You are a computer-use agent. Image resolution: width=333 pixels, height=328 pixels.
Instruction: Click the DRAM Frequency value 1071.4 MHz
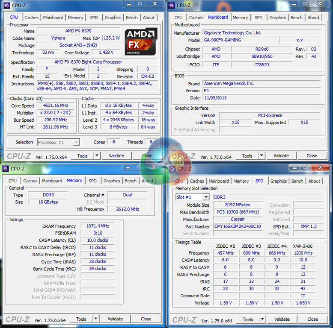pos(98,226)
